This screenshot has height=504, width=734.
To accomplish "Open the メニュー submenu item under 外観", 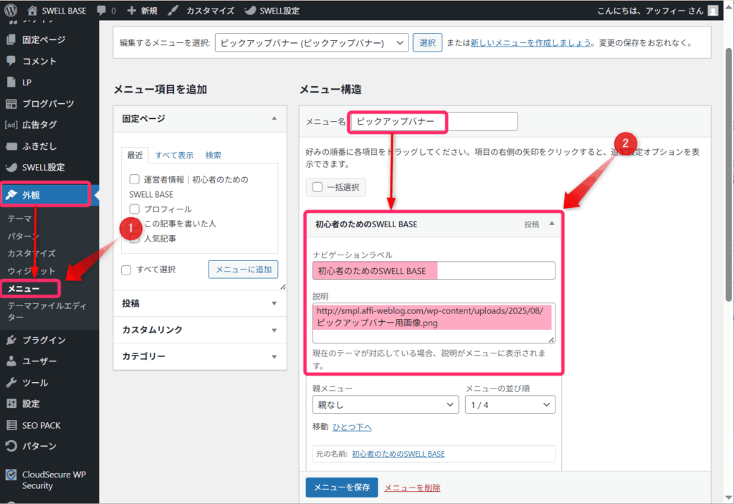I will coord(23,289).
